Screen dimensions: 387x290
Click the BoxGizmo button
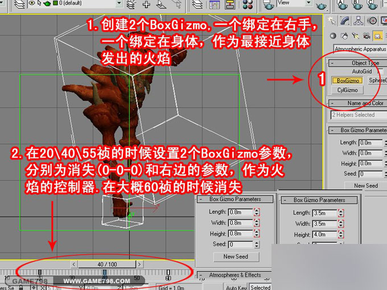click(348, 81)
